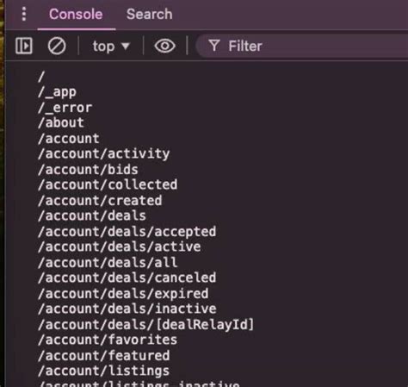The width and height of the screenshot is (408, 387).
Task: Click the /account/activity log line
Action: (104, 153)
